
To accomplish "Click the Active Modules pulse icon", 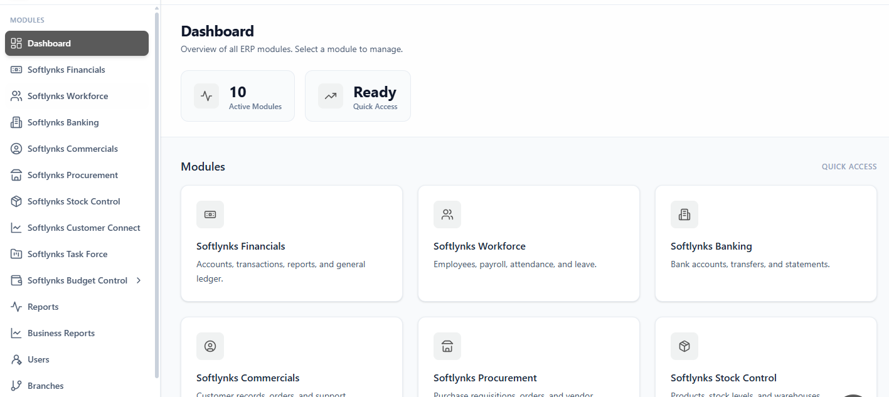I will click(x=206, y=96).
